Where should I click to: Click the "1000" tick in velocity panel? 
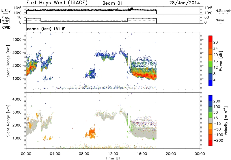coord(17,138)
